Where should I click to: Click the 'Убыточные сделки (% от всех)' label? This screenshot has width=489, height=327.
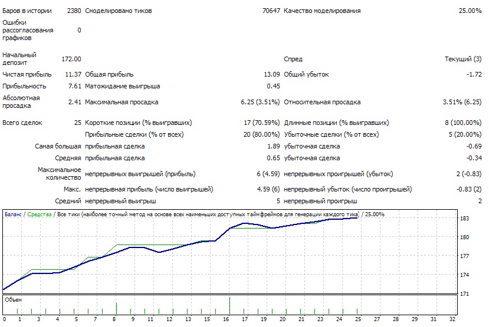331,134
